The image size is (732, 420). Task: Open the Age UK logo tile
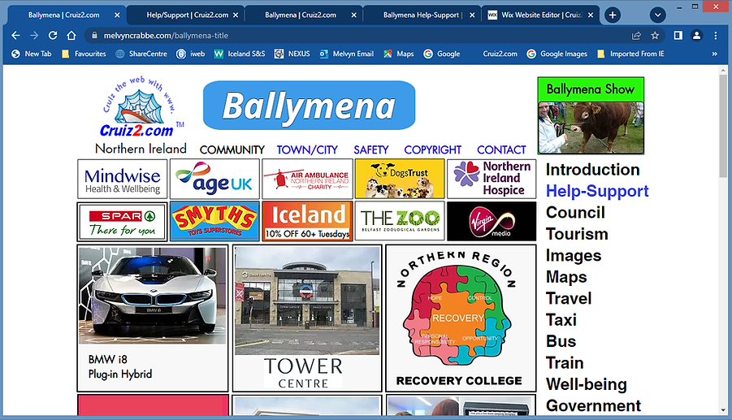point(214,180)
